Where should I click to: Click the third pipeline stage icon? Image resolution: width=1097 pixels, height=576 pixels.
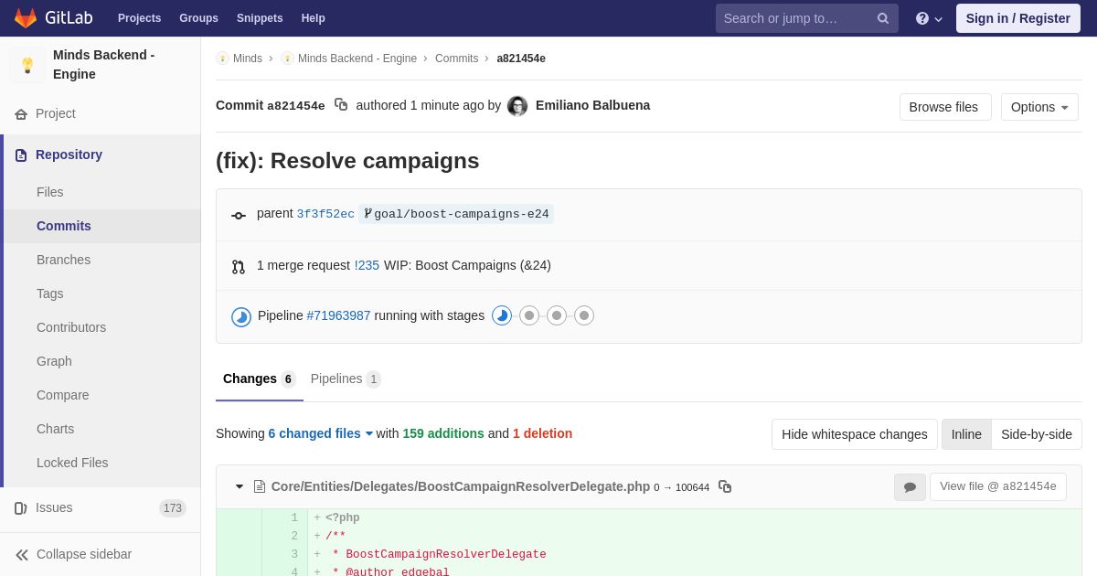coord(557,315)
